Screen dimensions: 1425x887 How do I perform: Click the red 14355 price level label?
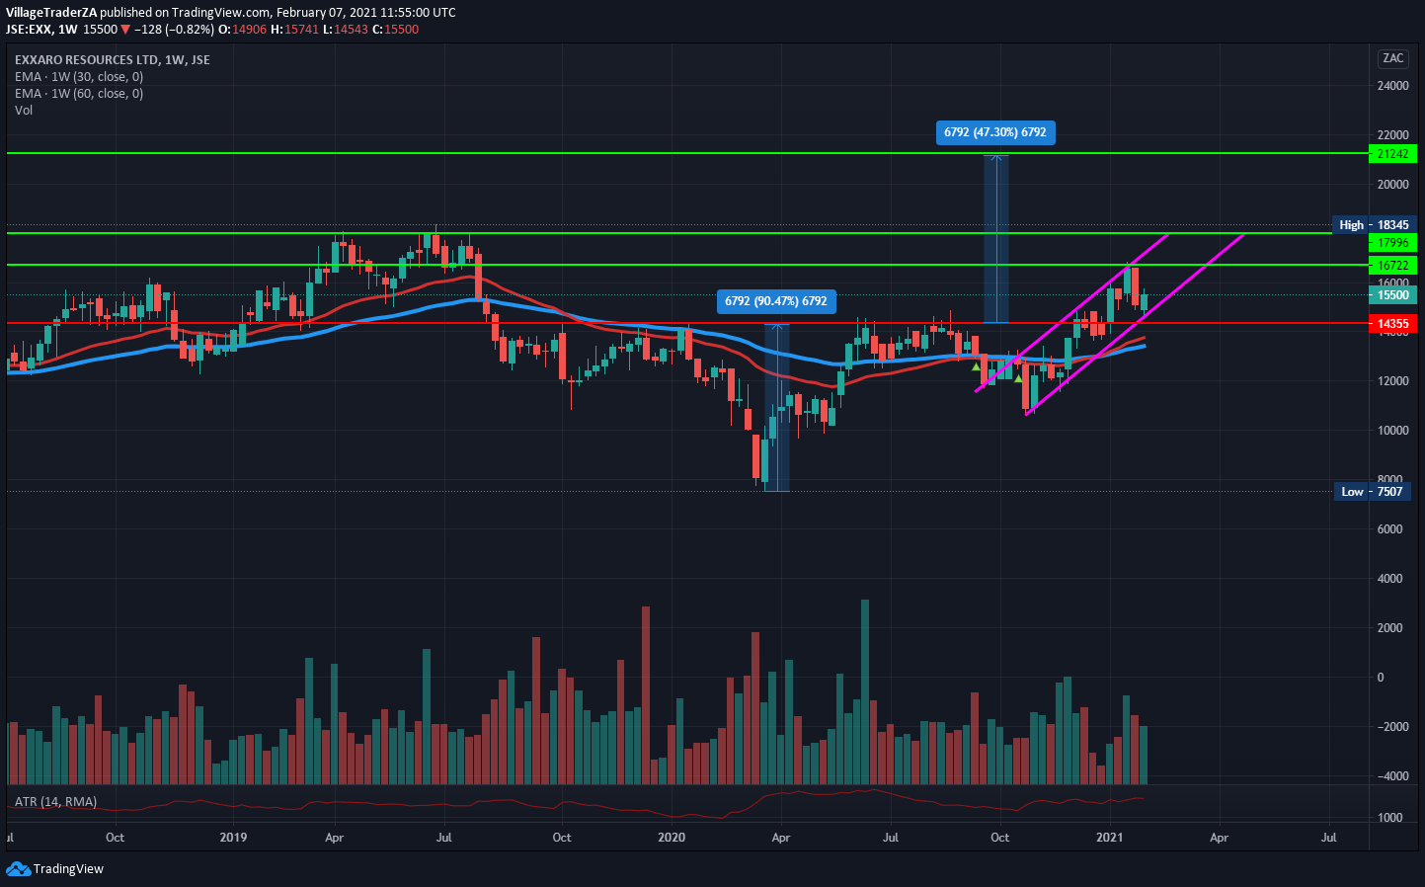pos(1392,324)
